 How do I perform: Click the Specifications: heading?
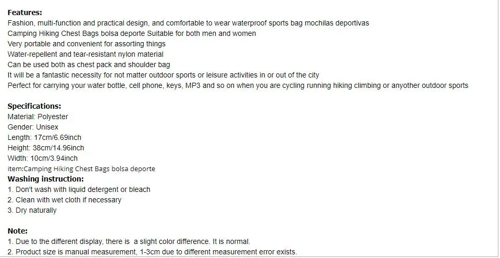point(34,106)
